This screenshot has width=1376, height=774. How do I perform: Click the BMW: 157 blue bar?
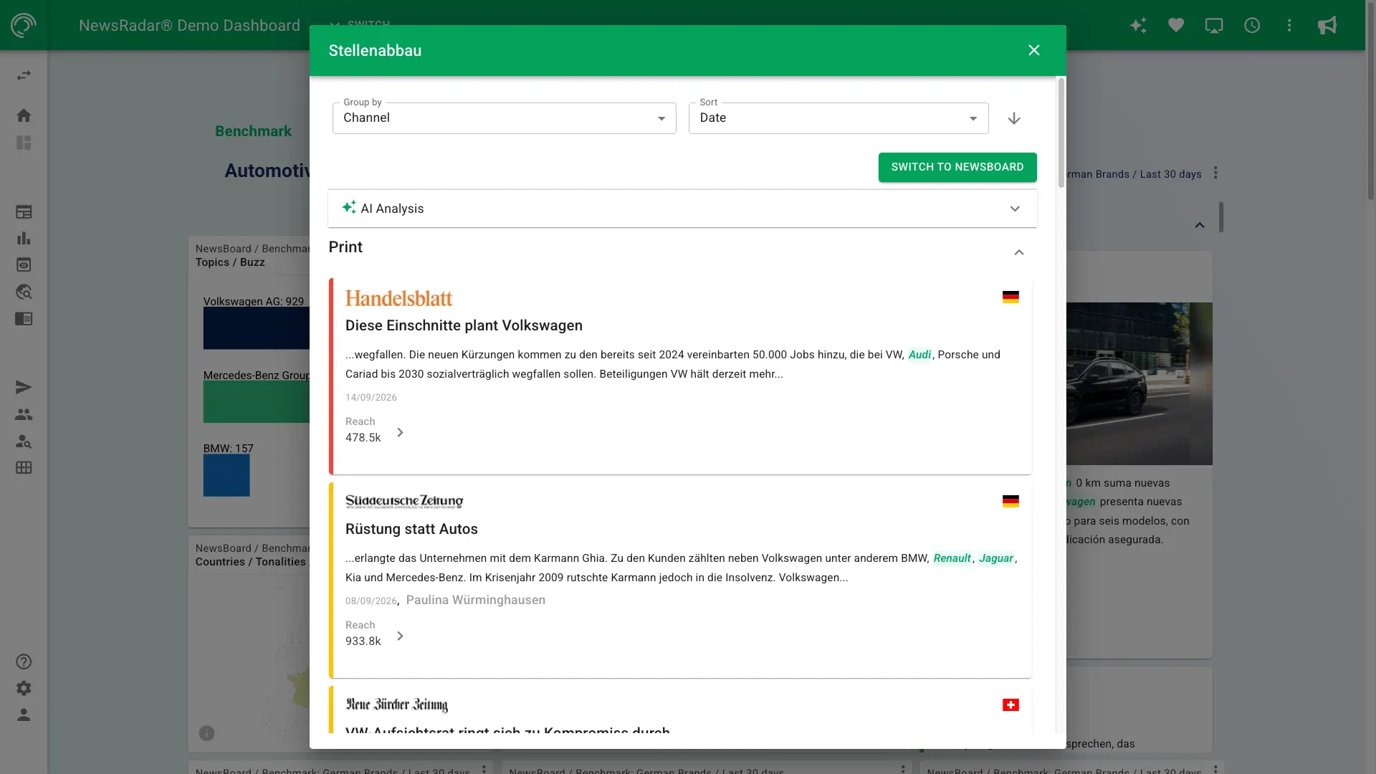click(226, 476)
